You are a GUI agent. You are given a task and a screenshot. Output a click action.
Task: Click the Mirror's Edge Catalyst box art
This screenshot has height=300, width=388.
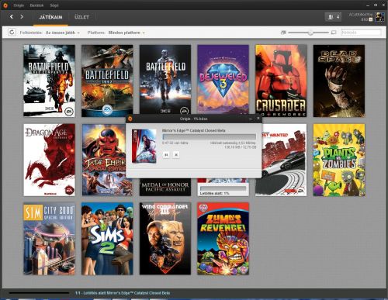pyautogui.click(x=144, y=146)
